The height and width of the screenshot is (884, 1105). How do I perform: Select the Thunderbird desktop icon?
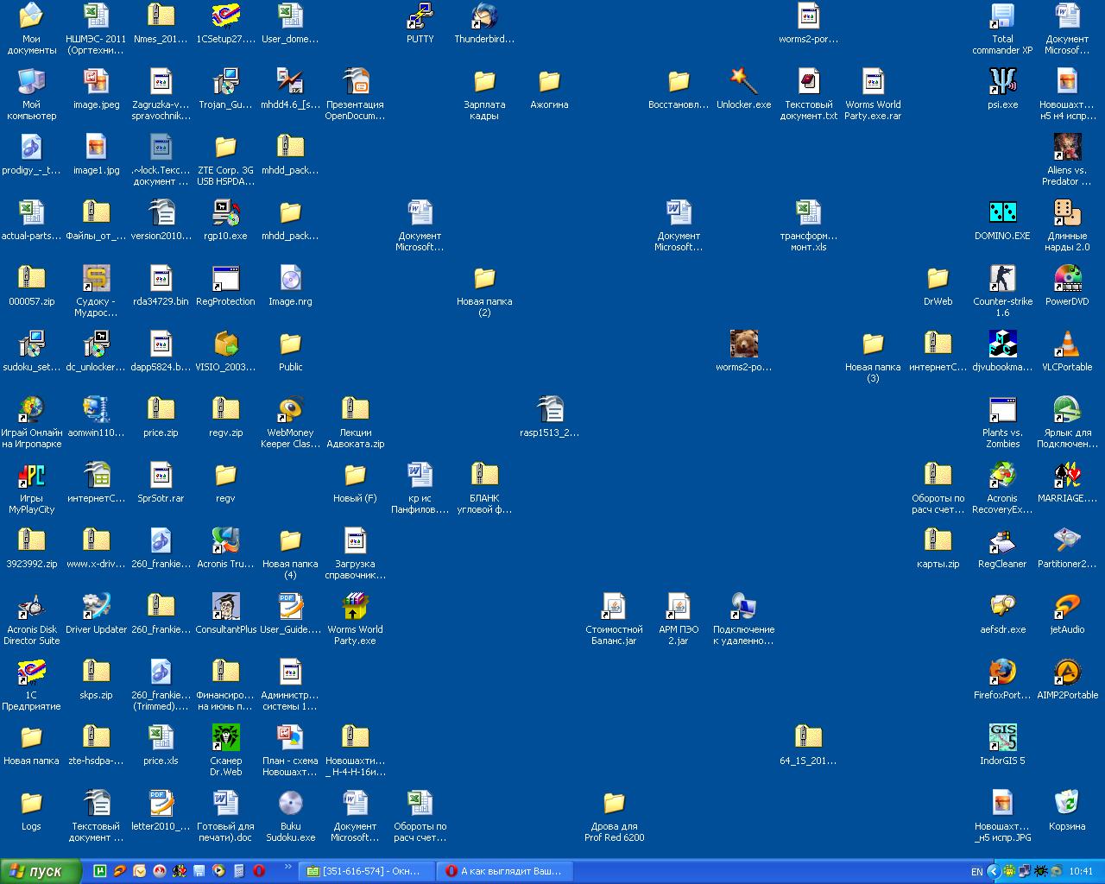[x=484, y=17]
